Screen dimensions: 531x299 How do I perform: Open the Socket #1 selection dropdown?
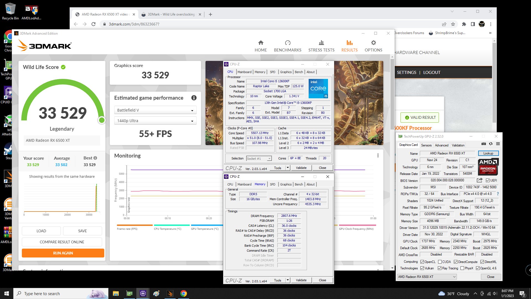[x=259, y=158]
